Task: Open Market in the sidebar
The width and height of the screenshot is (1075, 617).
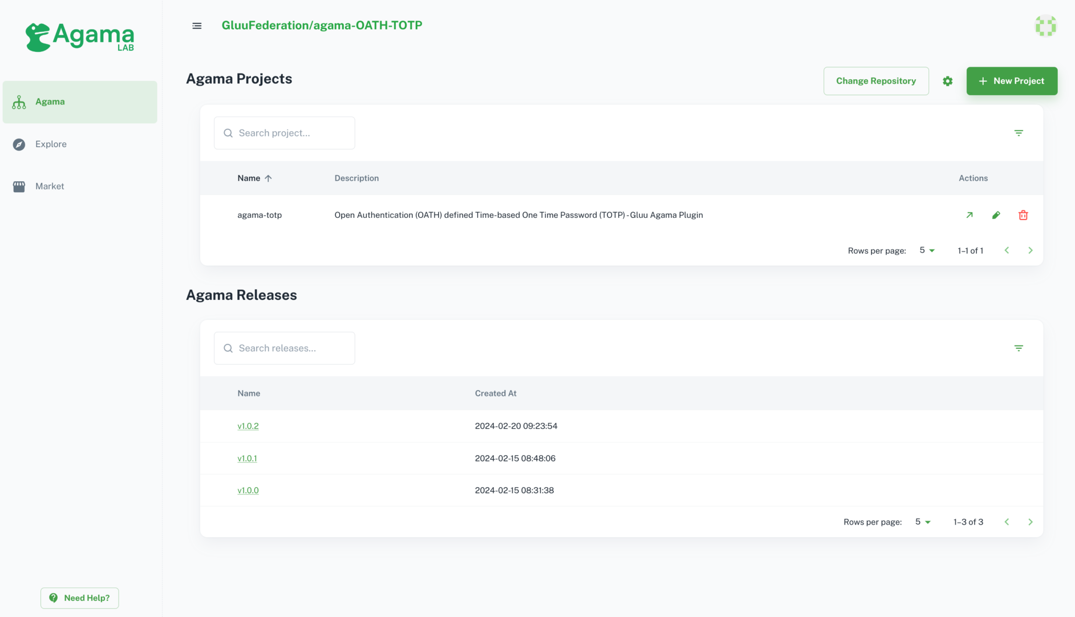Action: click(x=80, y=186)
